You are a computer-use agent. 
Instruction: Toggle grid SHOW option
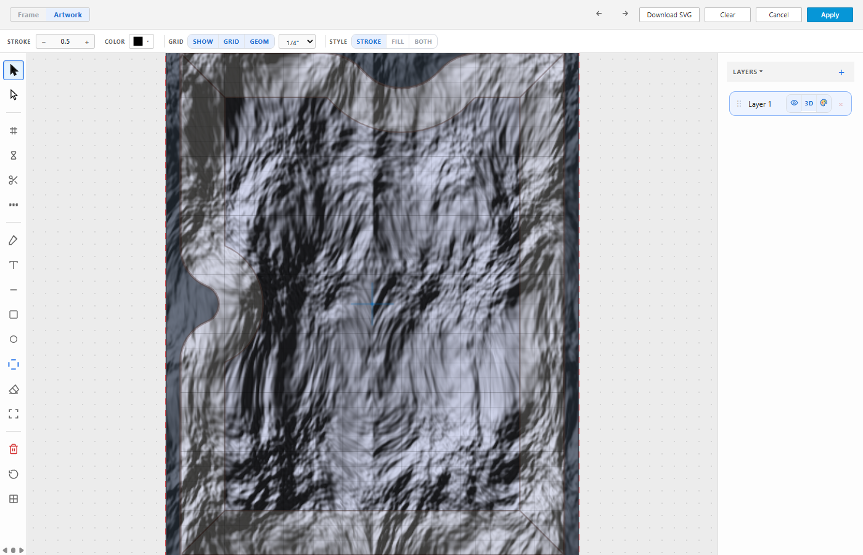point(203,42)
